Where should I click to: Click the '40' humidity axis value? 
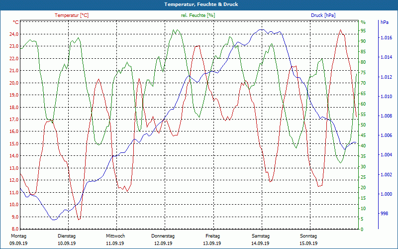pyautogui.click(x=363, y=145)
